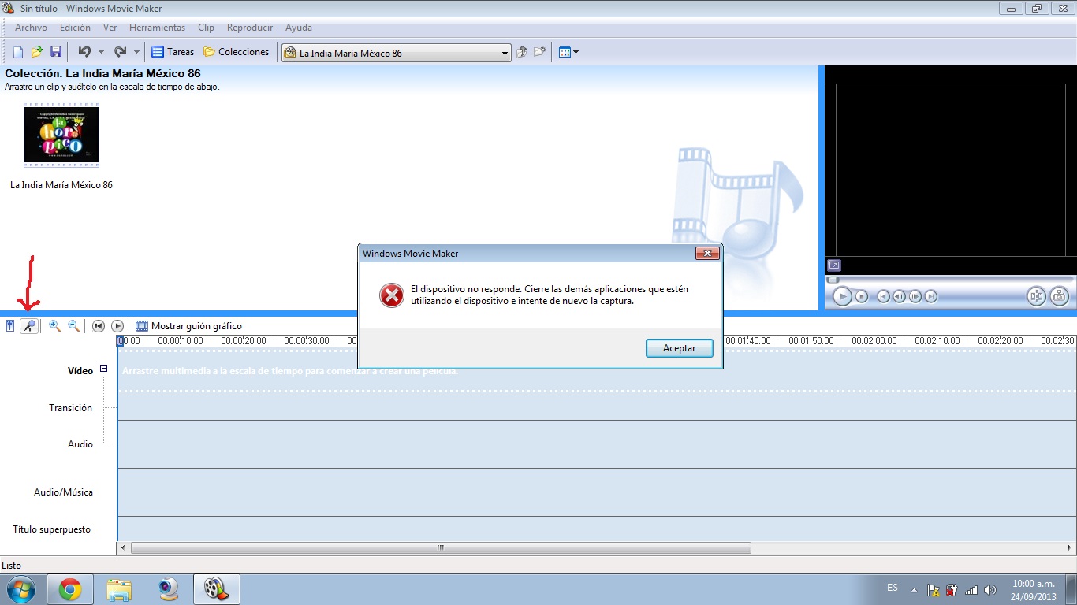Play the timeline

pyautogui.click(x=117, y=325)
